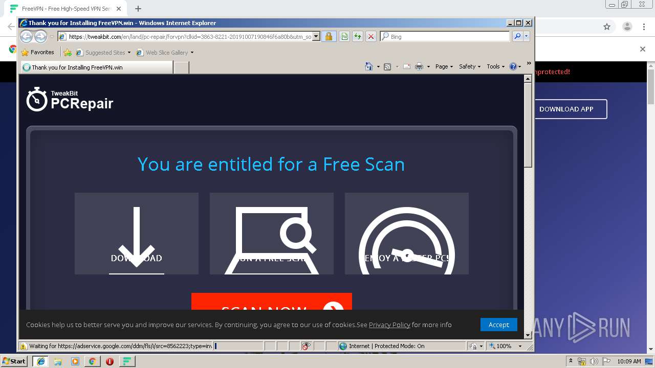Click Internet Explorer icon in taskbar

[40, 361]
